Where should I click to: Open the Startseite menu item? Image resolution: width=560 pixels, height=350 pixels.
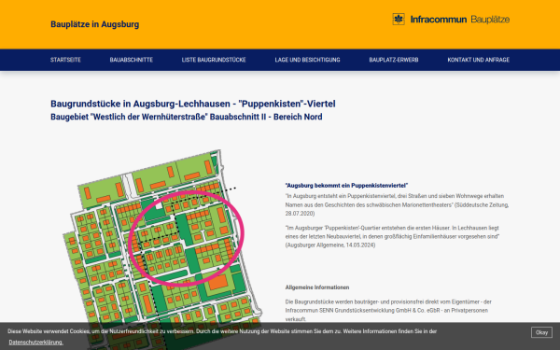(x=65, y=60)
